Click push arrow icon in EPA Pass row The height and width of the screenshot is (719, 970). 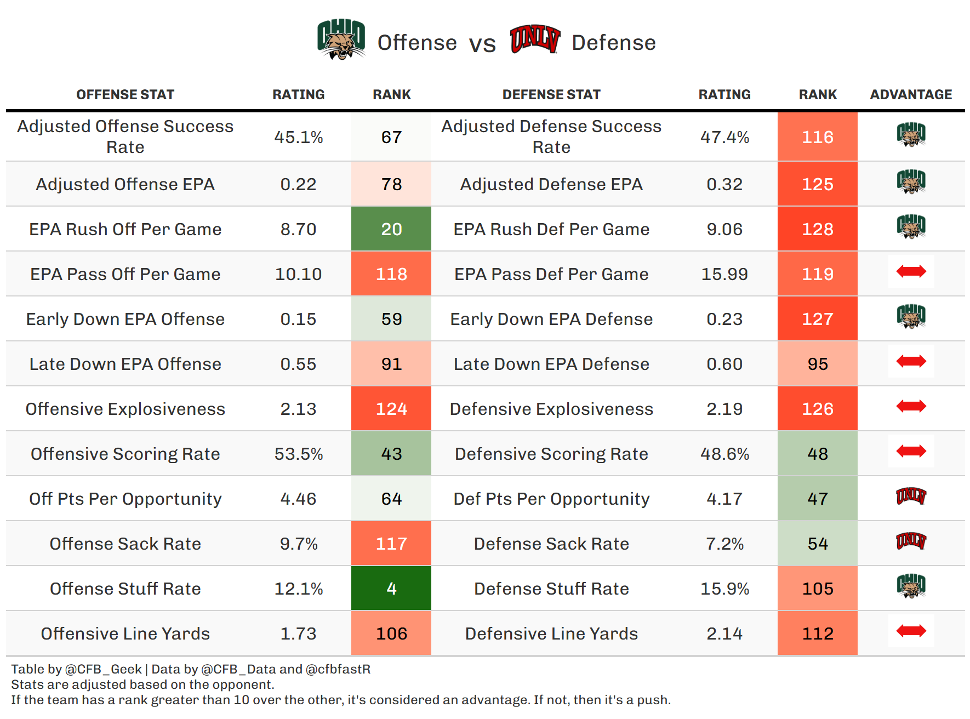coord(911,271)
